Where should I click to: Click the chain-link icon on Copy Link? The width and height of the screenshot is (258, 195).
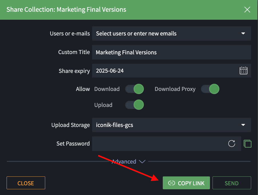pos(172,183)
